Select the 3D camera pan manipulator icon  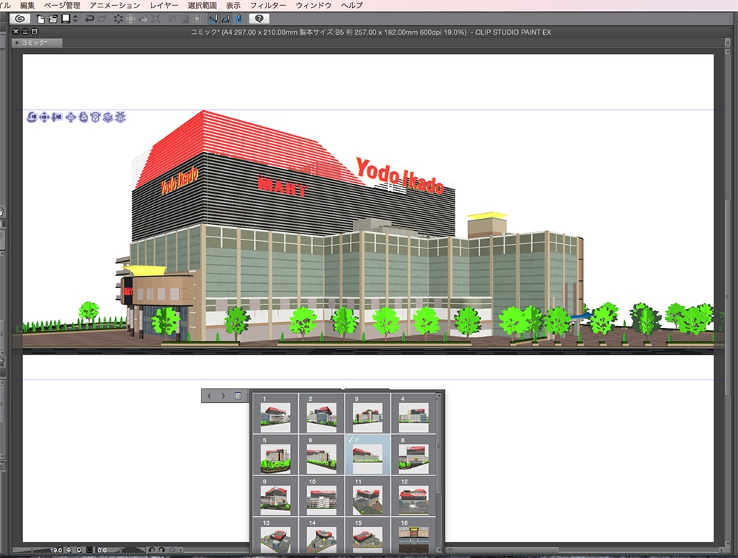click(x=44, y=117)
